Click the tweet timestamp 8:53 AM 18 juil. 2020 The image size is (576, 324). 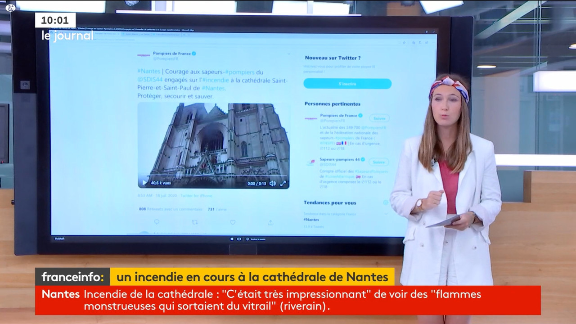(158, 196)
